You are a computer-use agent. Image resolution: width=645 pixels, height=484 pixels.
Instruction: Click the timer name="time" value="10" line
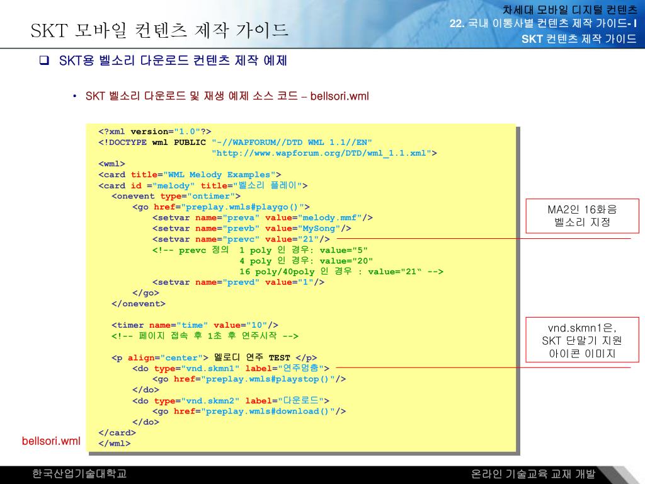pos(195,325)
